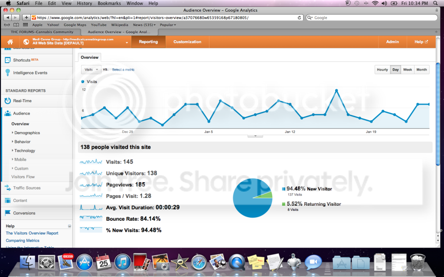Click the Help external link button
This screenshot has width=444, height=277.
(421, 42)
